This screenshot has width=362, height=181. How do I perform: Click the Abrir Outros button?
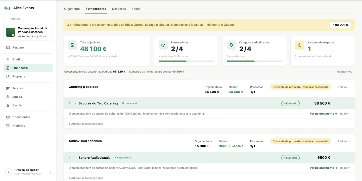pyautogui.click(x=340, y=25)
